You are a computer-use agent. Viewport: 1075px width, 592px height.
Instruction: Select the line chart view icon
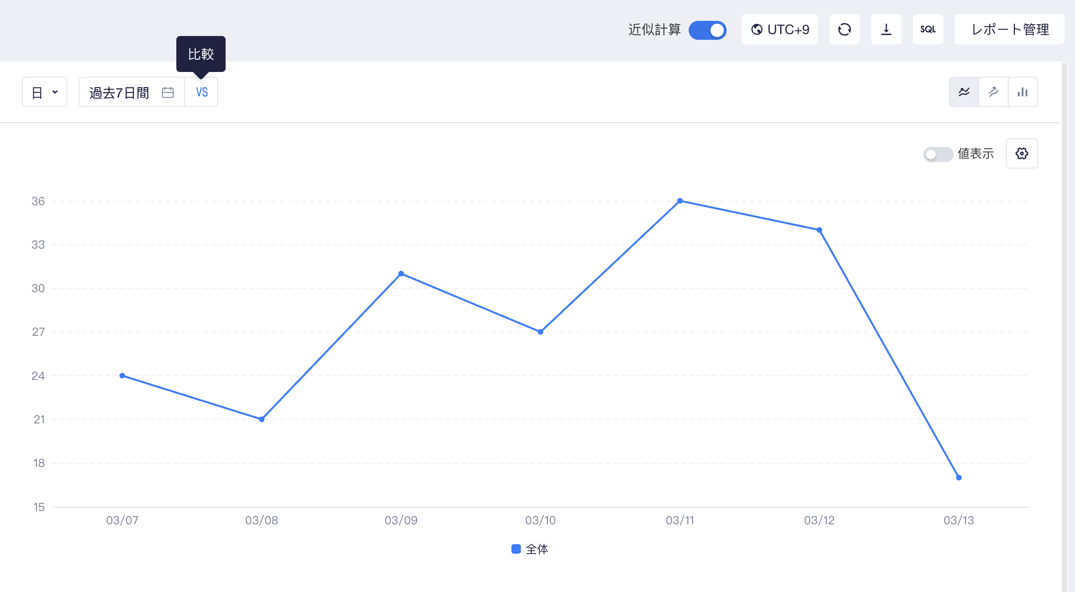pyautogui.click(x=964, y=92)
